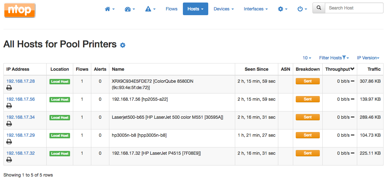Sort by the Throughput column header
This screenshot has height=180, width=387.
click(x=340, y=69)
